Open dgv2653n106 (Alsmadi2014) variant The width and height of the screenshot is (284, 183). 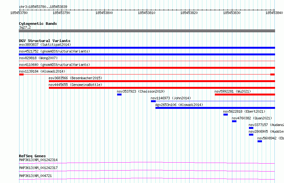(179, 105)
